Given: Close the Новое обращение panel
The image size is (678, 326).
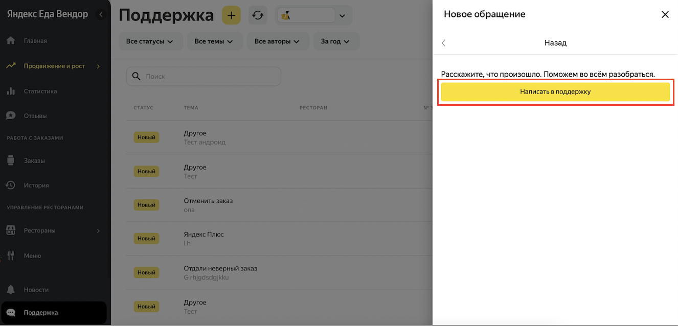Looking at the screenshot, I should 665,14.
